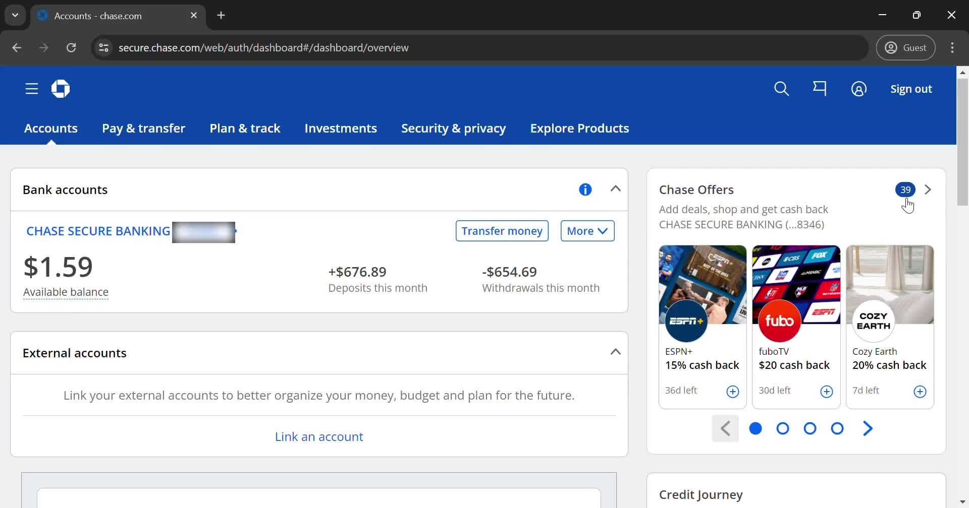Open the search on Chase dashboard
This screenshot has width=969, height=508.
(782, 89)
